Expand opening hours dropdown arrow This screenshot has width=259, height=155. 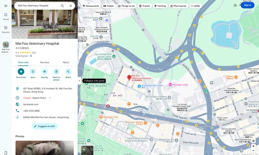pos(50,98)
